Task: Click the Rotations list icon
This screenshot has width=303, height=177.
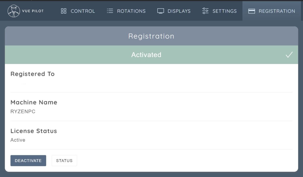Action: click(110, 11)
